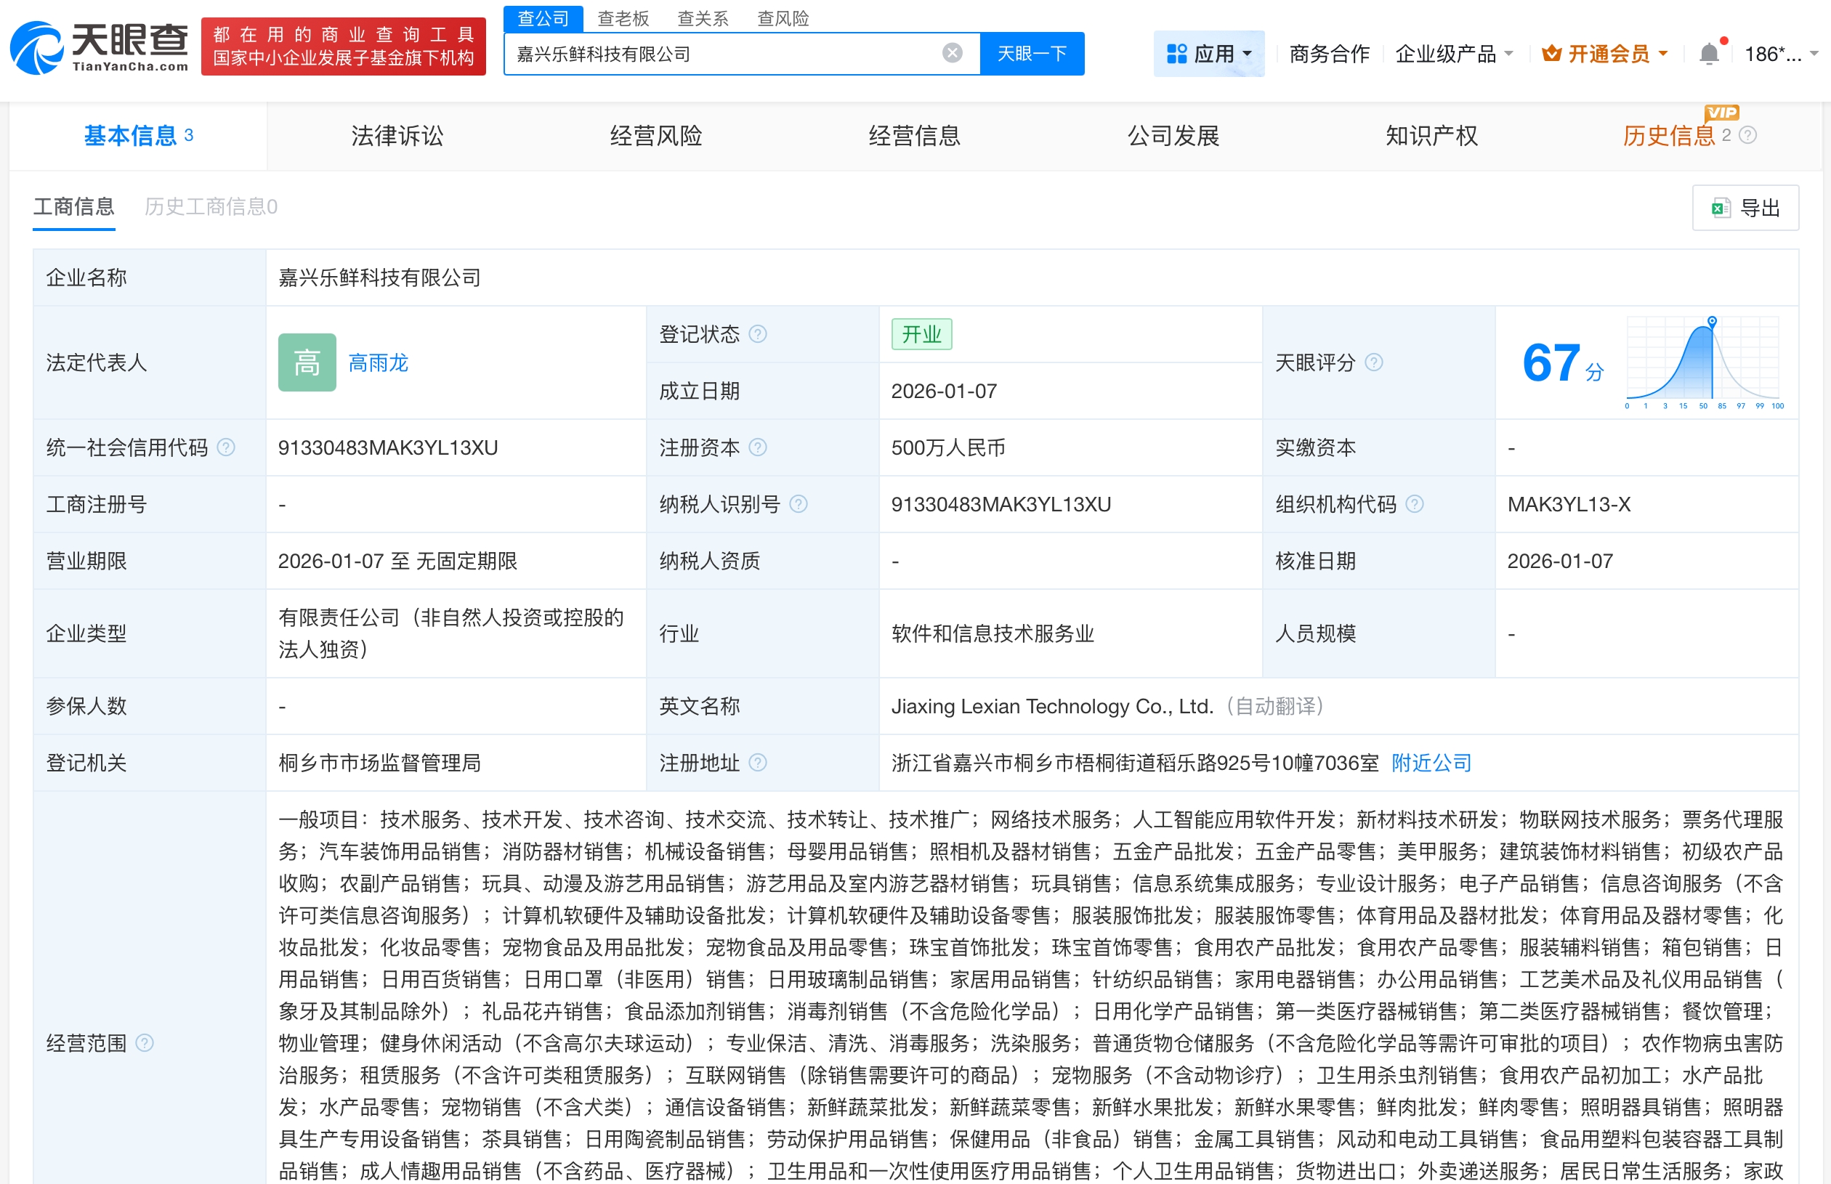Select the 查老板 search tab
Viewport: 1831px width, 1184px height.
(623, 17)
